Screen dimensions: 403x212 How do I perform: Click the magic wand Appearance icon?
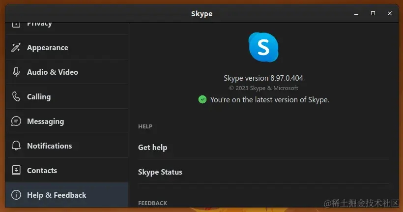[x=16, y=48]
